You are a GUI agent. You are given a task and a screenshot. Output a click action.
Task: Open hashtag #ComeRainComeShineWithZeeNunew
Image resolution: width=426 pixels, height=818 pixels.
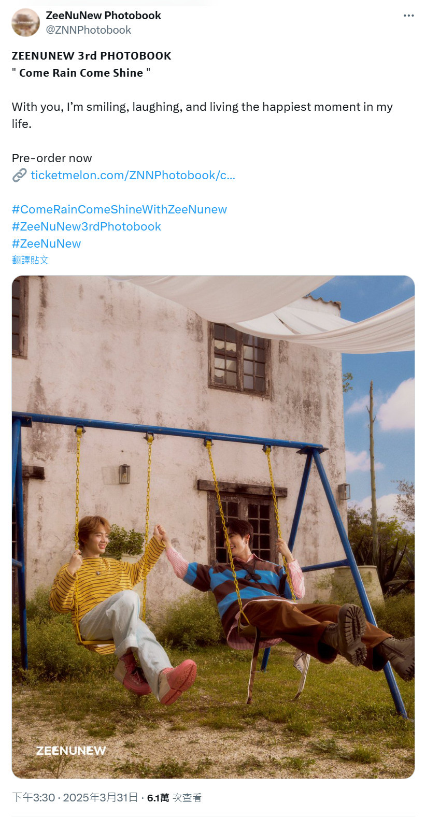point(119,209)
